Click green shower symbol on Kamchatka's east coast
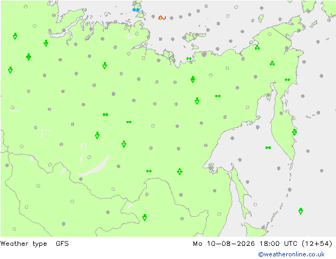This screenshot has height=259, width=336. pyautogui.click(x=295, y=132)
